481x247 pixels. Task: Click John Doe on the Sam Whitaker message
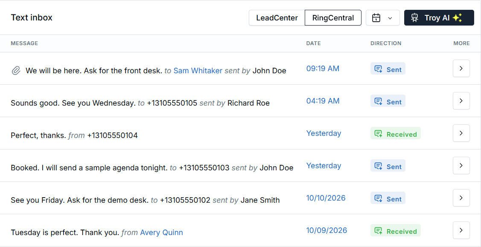[269, 71]
